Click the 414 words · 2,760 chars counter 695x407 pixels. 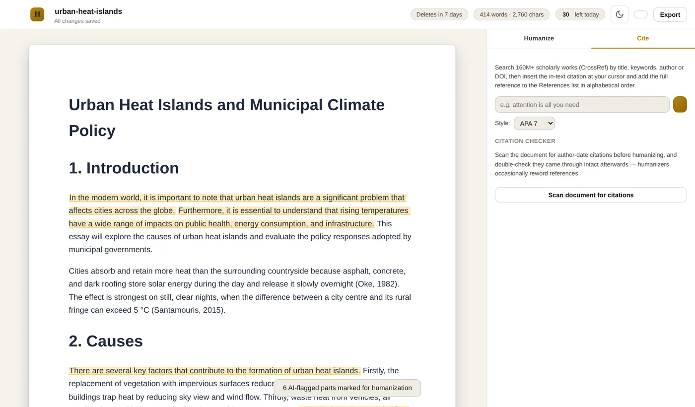511,14
